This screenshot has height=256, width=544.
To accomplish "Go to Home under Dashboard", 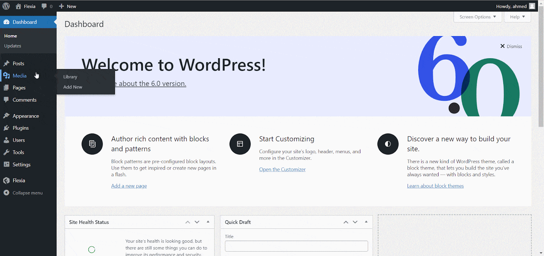I will 11,36.
